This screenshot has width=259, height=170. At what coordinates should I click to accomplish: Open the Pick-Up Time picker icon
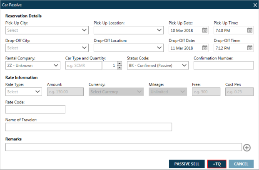(x=249, y=30)
